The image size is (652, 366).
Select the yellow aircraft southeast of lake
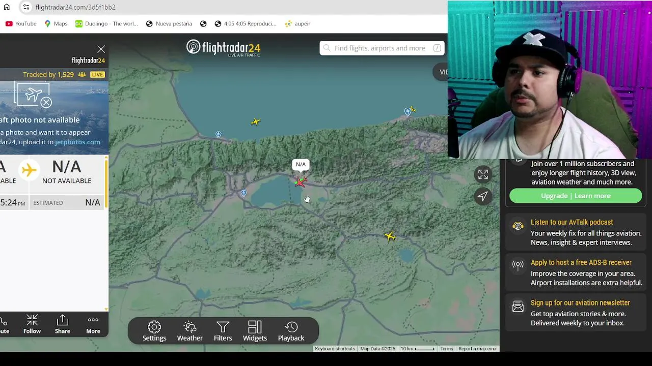(x=390, y=236)
